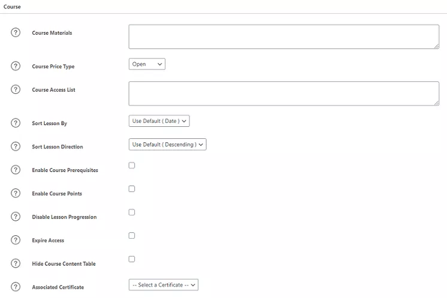Open the Course Price Type dropdown
The width and height of the screenshot is (447, 298).
pyautogui.click(x=147, y=64)
